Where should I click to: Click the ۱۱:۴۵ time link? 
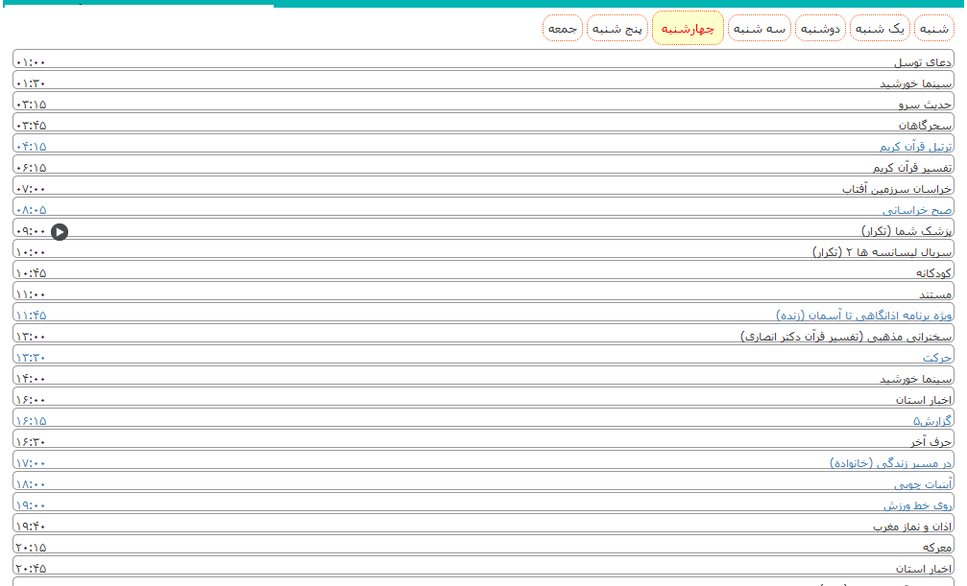pos(31,316)
